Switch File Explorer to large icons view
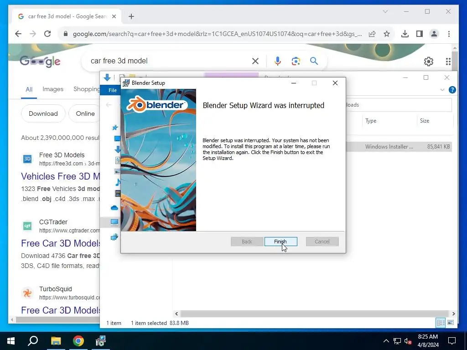Screen dimensions: 467x350 [x=450, y=323]
